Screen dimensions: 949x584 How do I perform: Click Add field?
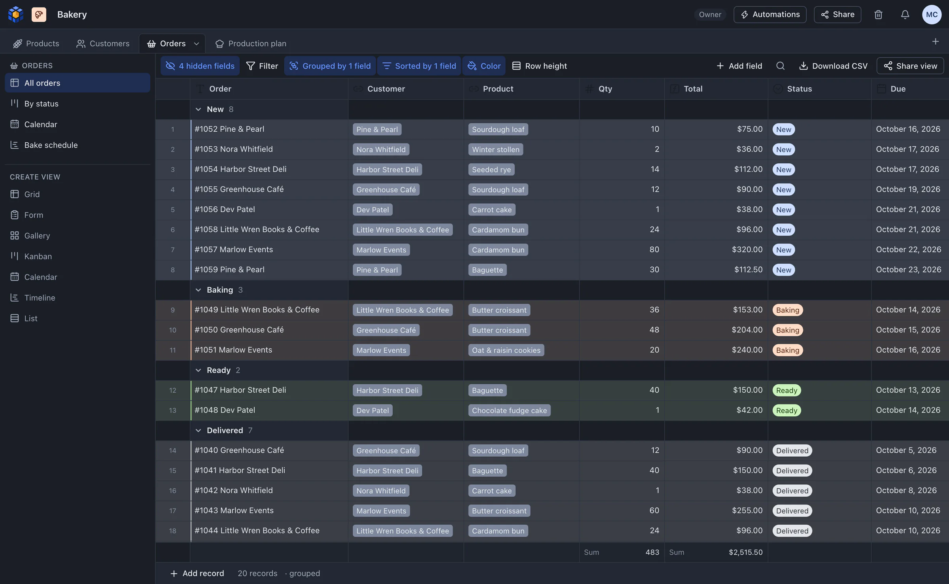pos(739,66)
